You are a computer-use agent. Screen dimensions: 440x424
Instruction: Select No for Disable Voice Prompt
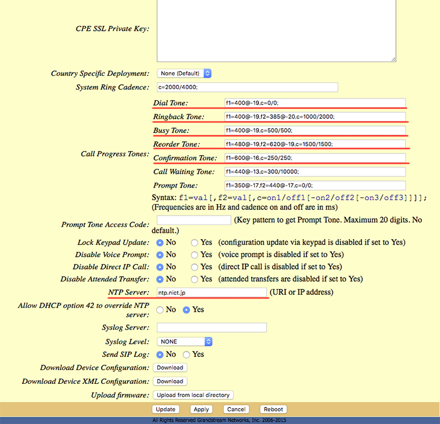(159, 255)
